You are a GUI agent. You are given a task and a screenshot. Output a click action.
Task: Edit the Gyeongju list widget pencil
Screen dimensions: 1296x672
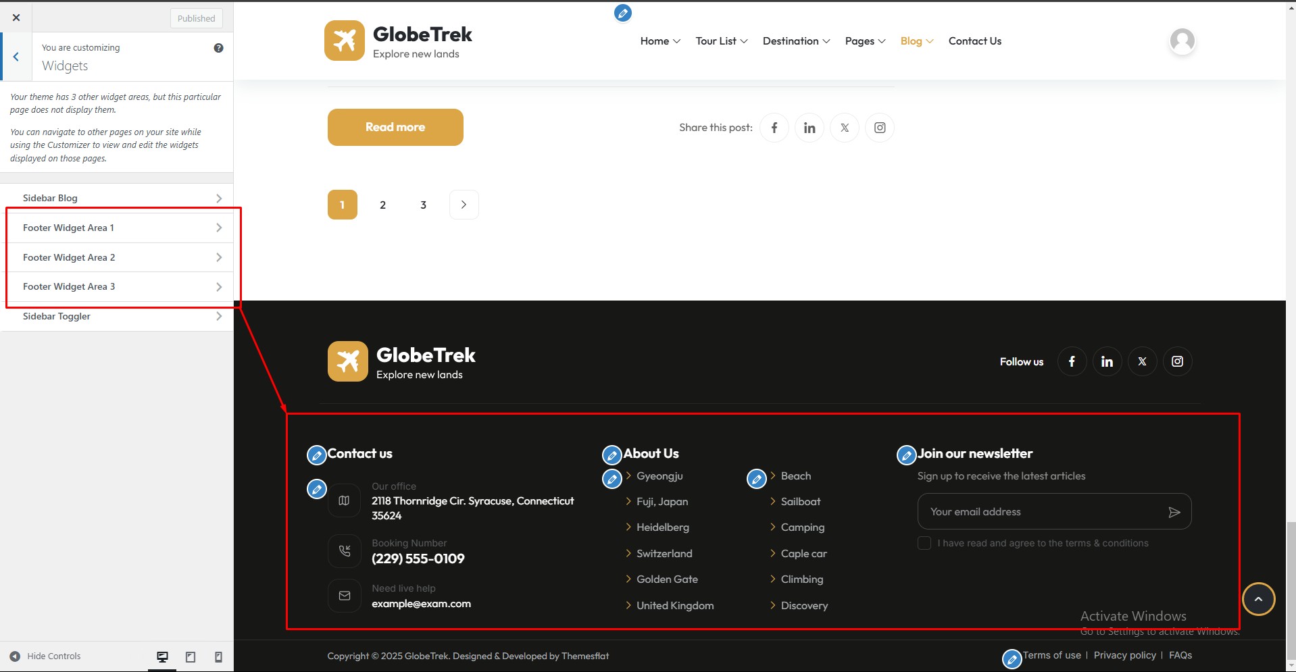612,479
